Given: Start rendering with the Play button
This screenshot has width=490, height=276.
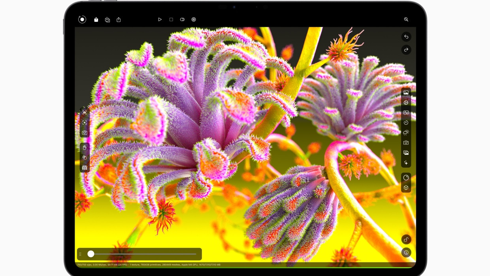Looking at the screenshot, I should 160,19.
